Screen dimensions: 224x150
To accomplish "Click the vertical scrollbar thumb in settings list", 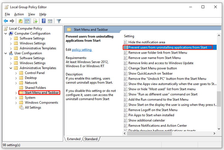I will pos(219,99).
